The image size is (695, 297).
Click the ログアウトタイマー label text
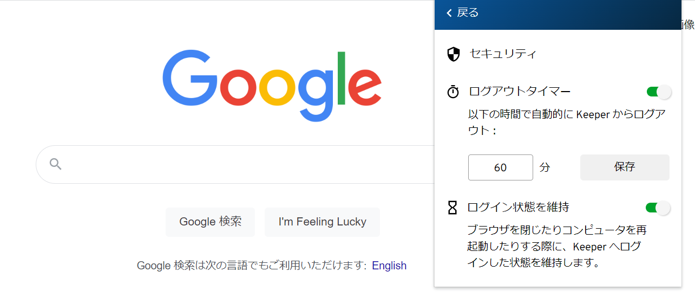[520, 92]
